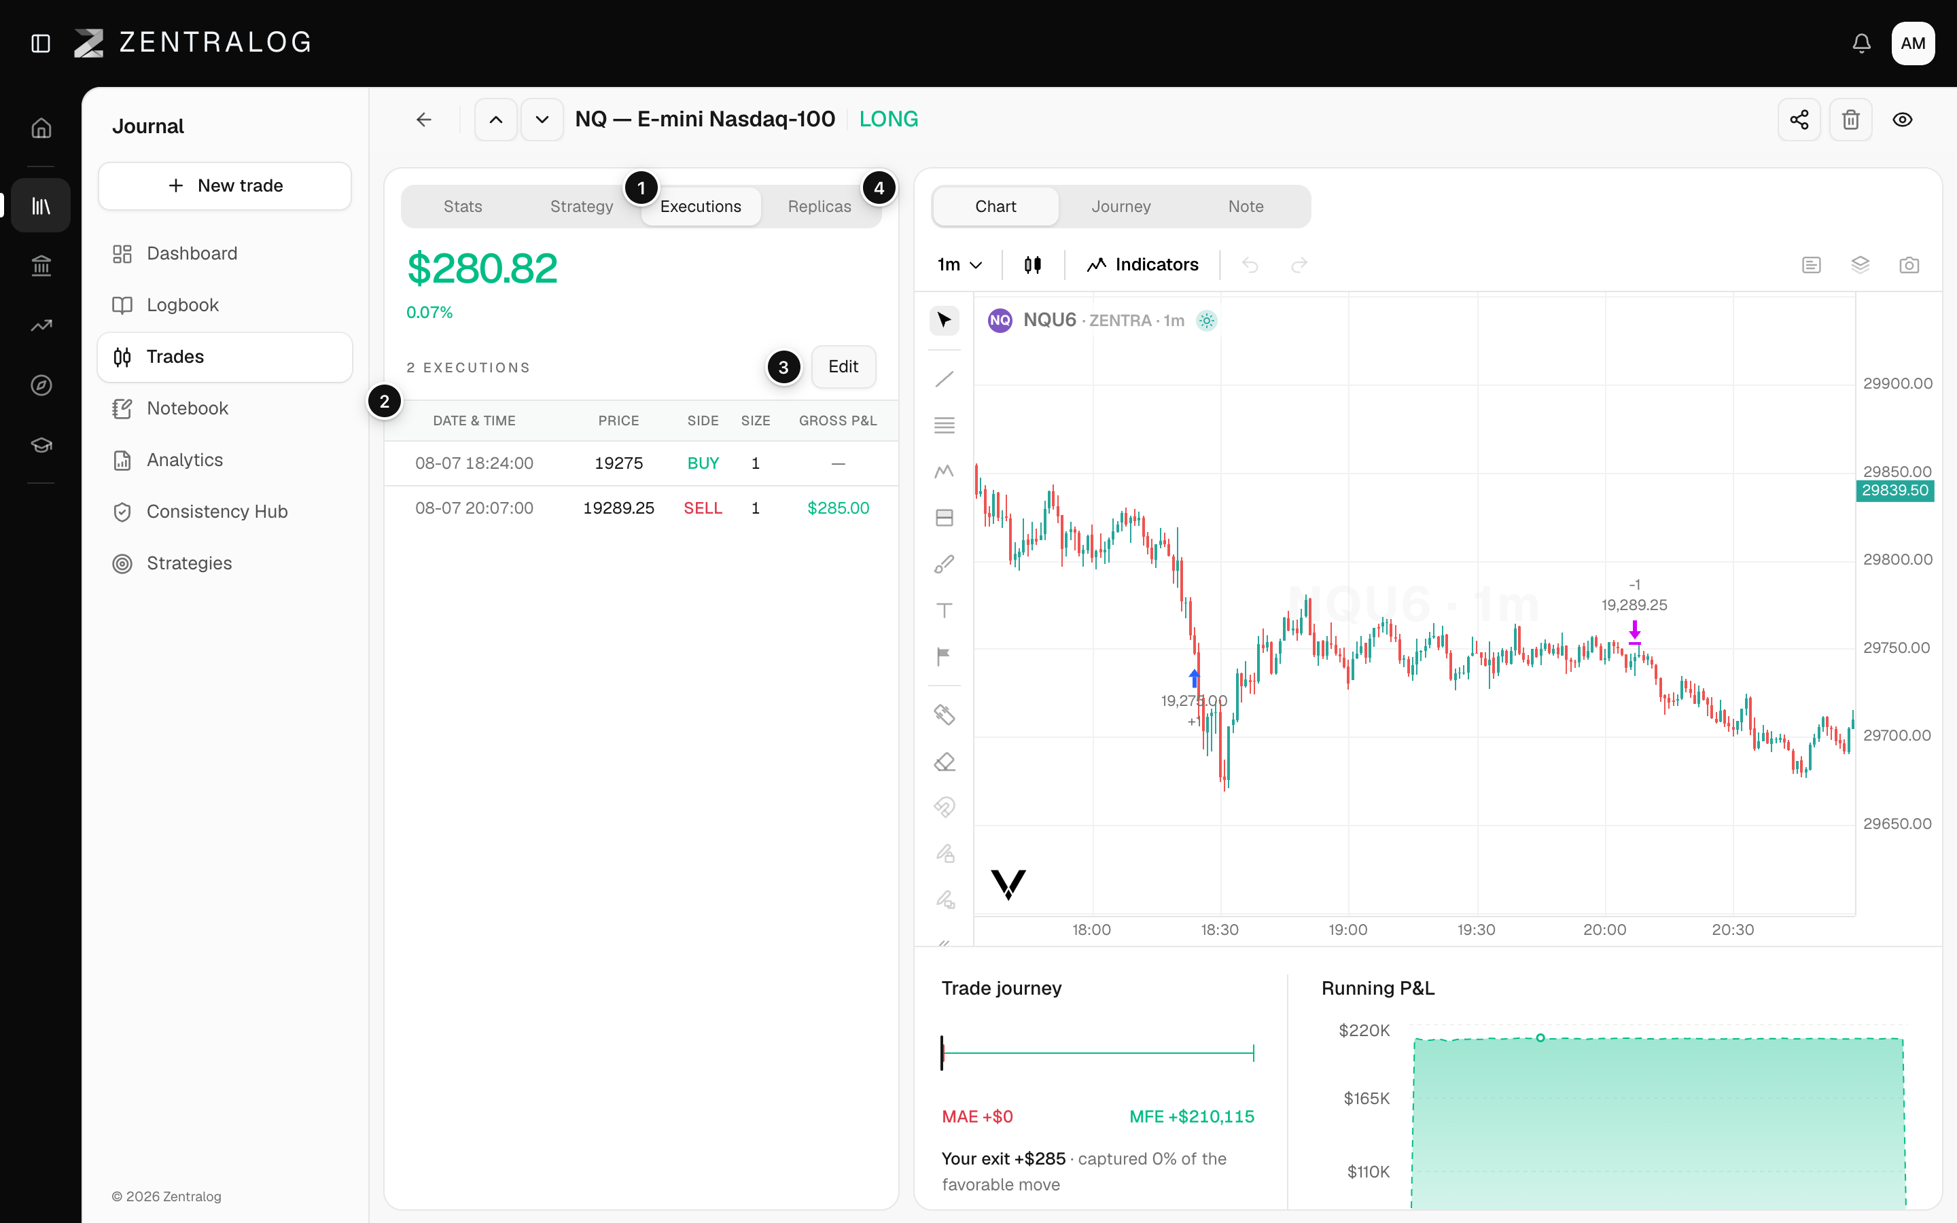Screen dimensions: 1957x1223
Task: Open notifications bell
Action: [x=1862, y=43]
